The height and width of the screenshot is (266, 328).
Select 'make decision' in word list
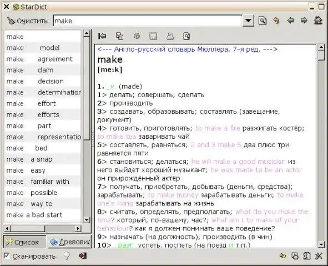(43, 81)
